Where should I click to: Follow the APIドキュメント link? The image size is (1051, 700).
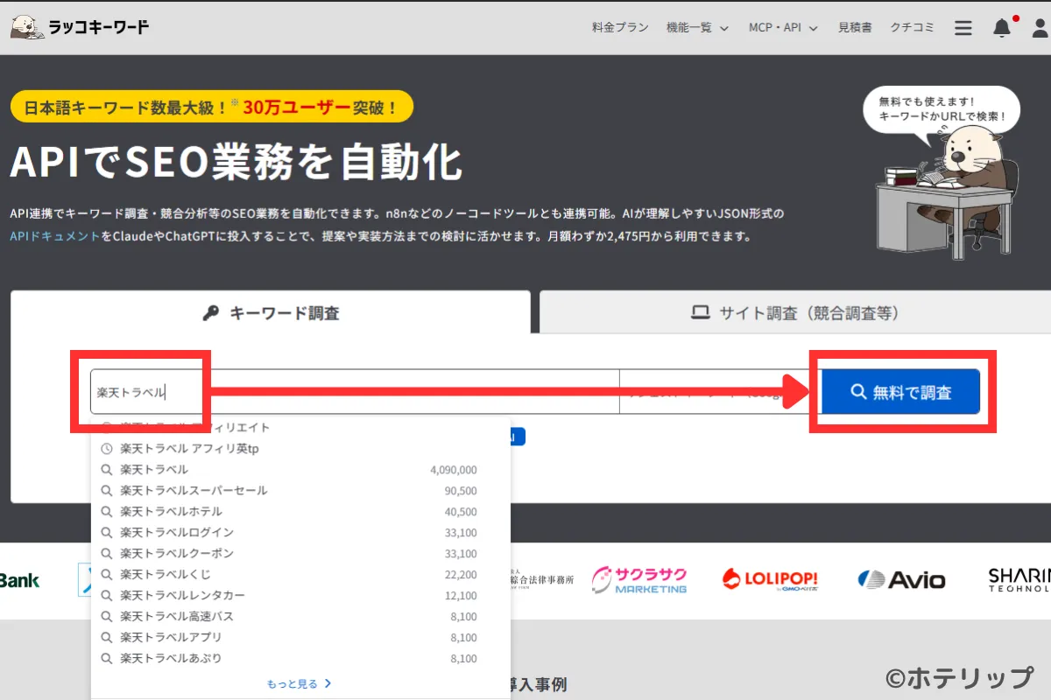pos(55,236)
